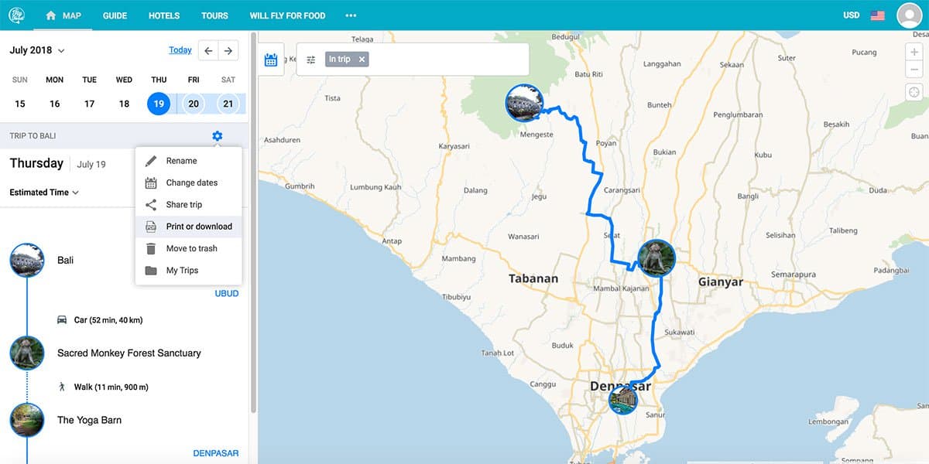The height and width of the screenshot is (464, 929).
Task: Open the HOTELS tab
Action: (164, 15)
